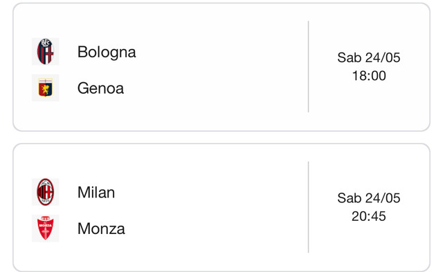
Task: Select the 18:00 kickoff time
Action: click(369, 75)
